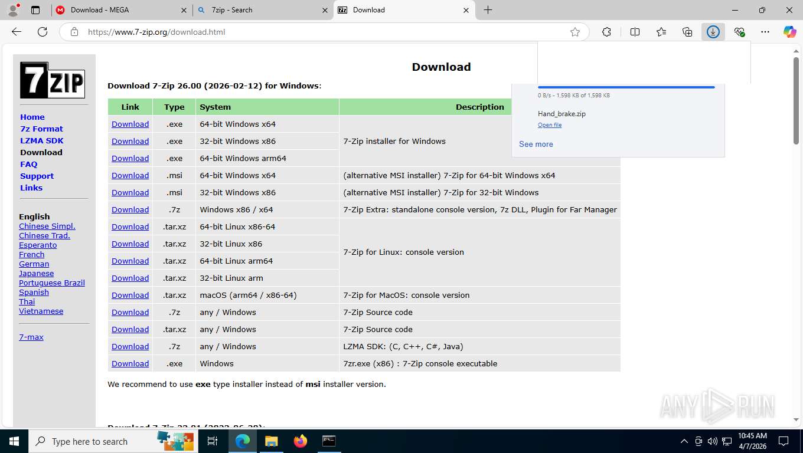
Task: Open the LZMA SDK page
Action: coord(42,140)
